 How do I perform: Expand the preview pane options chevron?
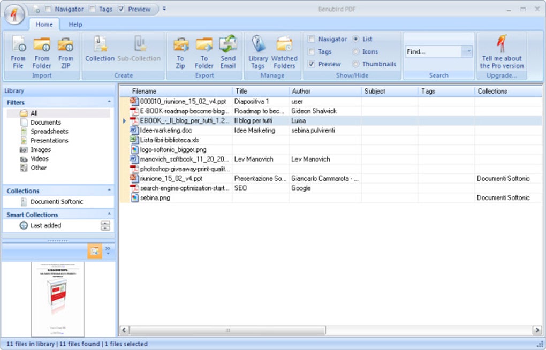pos(108,250)
